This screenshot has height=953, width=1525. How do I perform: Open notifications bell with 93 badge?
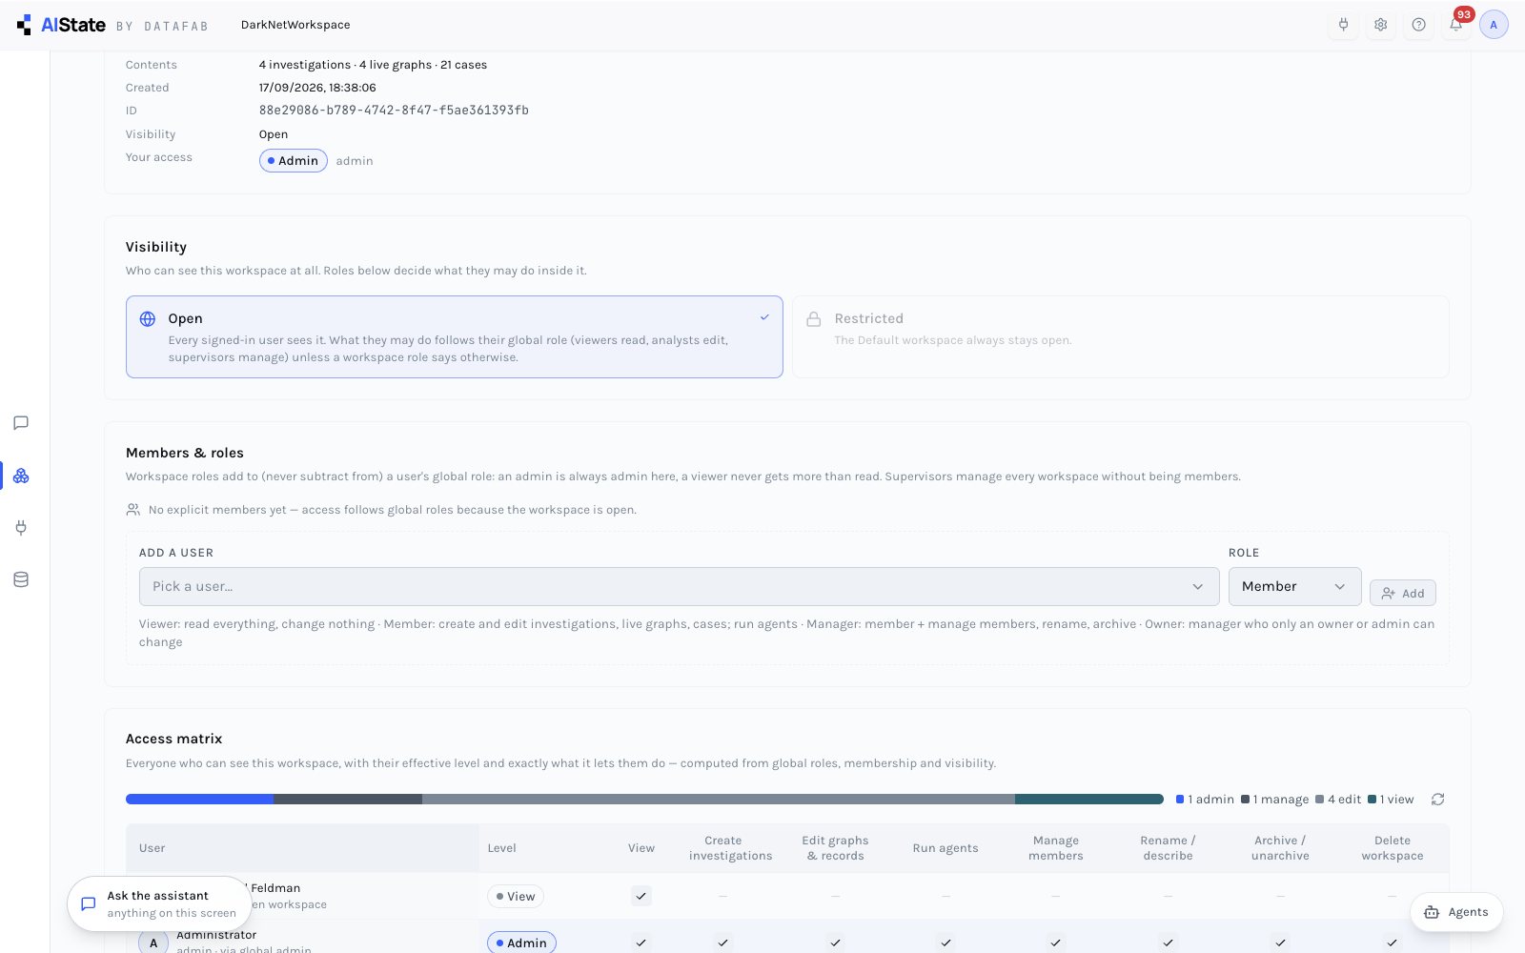[x=1456, y=25]
